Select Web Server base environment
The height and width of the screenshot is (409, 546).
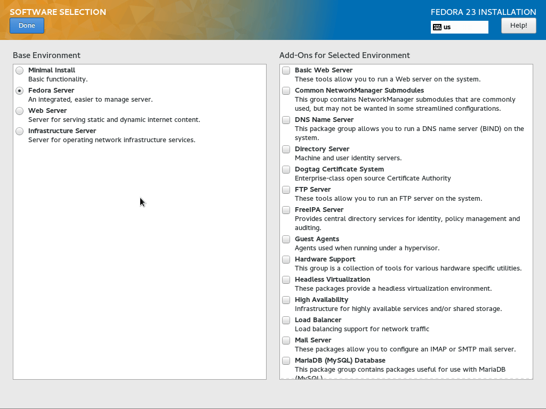click(20, 111)
